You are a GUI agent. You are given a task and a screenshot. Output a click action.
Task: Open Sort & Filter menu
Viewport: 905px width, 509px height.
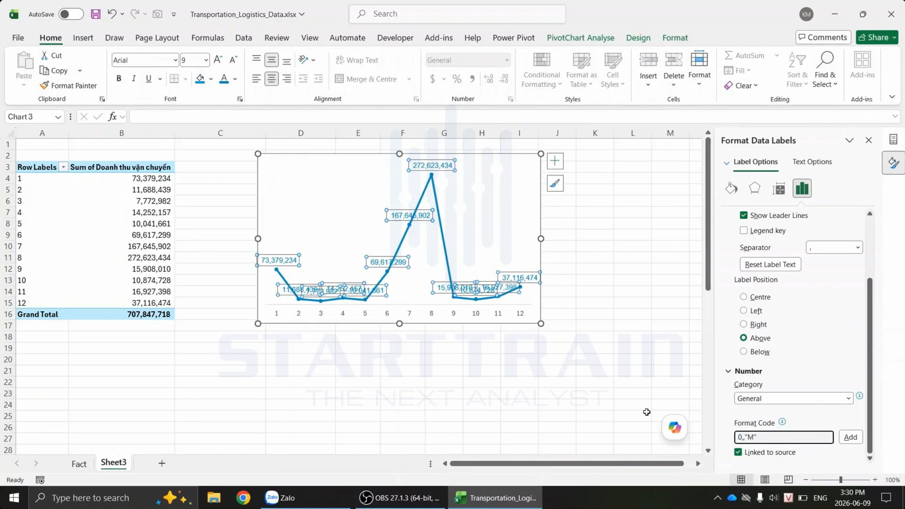click(797, 70)
